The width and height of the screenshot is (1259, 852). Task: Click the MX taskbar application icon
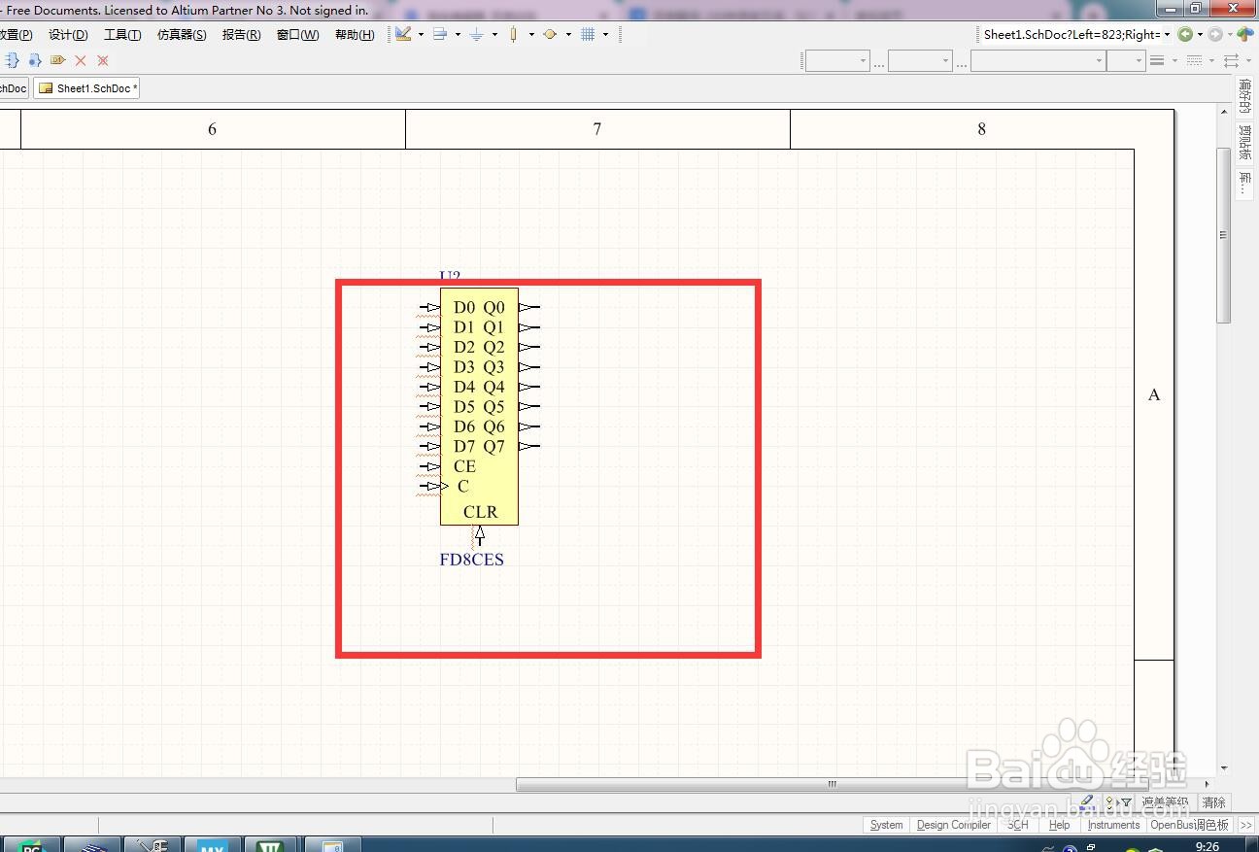pos(212,845)
